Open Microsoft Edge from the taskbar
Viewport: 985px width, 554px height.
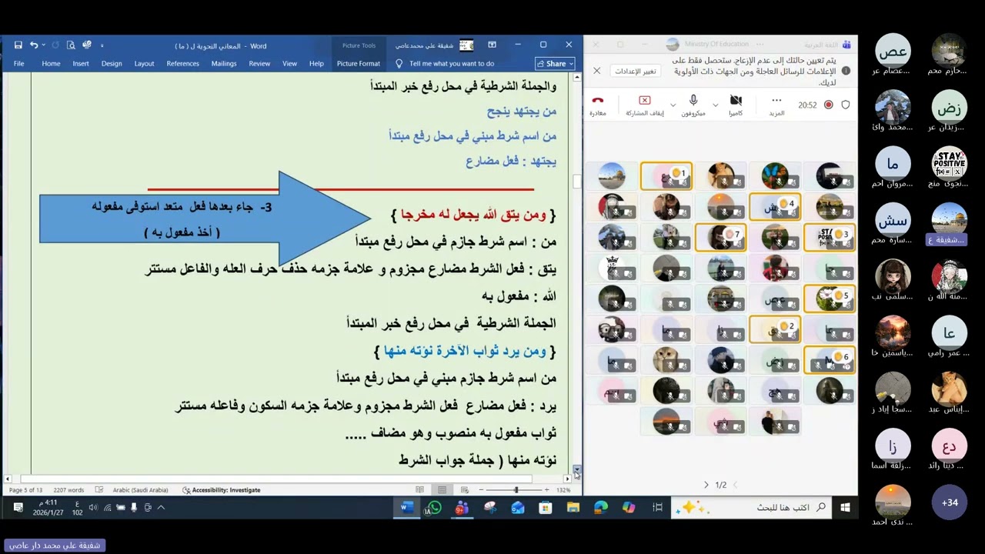tap(601, 507)
